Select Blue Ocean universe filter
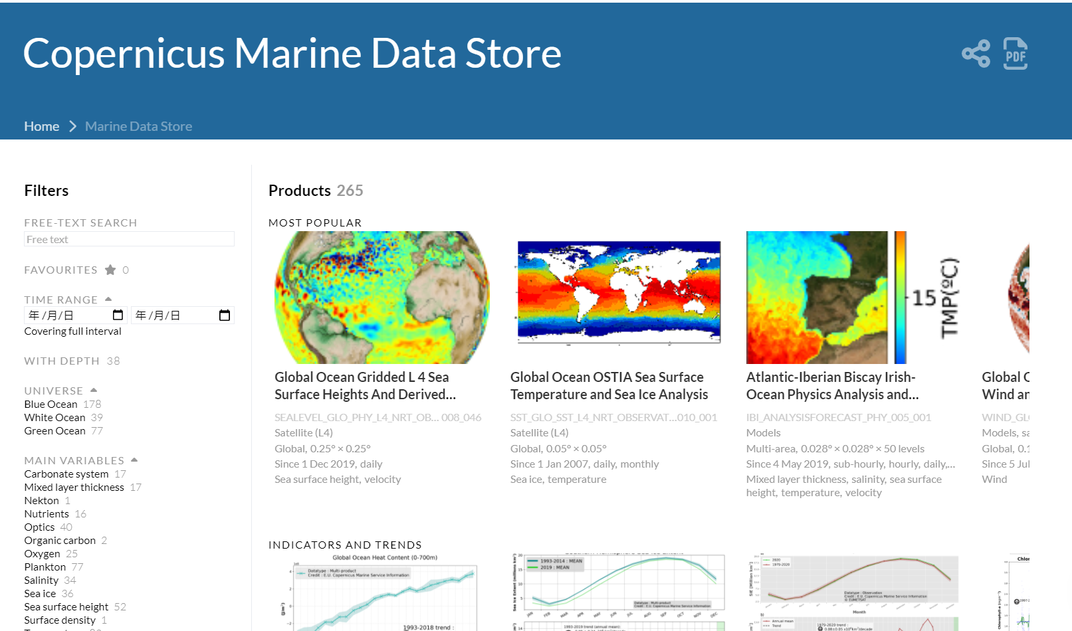The width and height of the screenshot is (1072, 631). point(51,404)
